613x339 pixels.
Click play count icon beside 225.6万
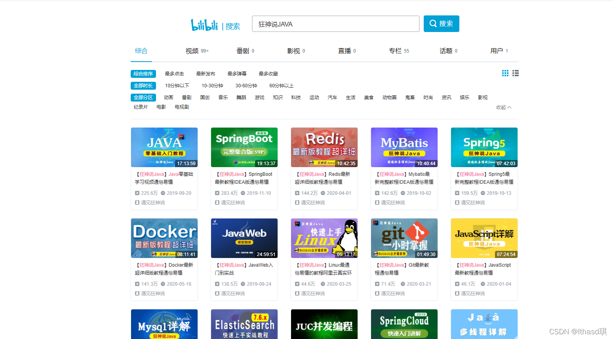pos(137,193)
